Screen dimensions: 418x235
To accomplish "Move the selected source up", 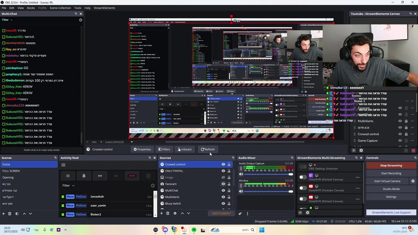I will (x=182, y=213).
